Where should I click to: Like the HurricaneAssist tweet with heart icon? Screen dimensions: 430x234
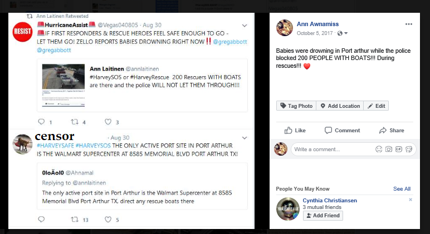[x=108, y=122]
